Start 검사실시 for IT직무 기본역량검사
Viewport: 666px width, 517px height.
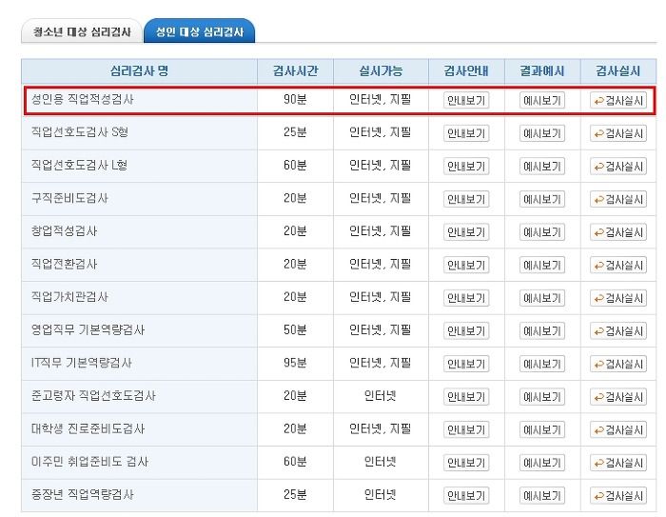[x=618, y=364]
